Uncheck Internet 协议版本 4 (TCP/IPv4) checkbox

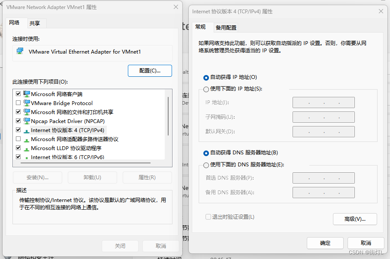coord(18,130)
